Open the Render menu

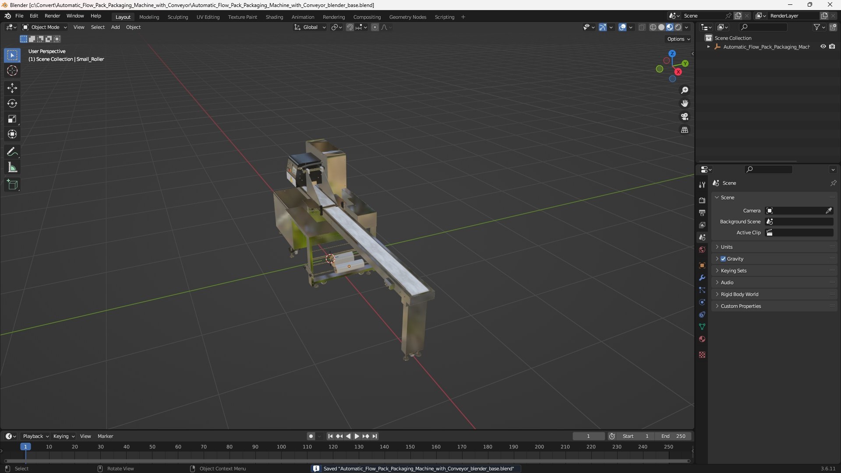(x=52, y=16)
